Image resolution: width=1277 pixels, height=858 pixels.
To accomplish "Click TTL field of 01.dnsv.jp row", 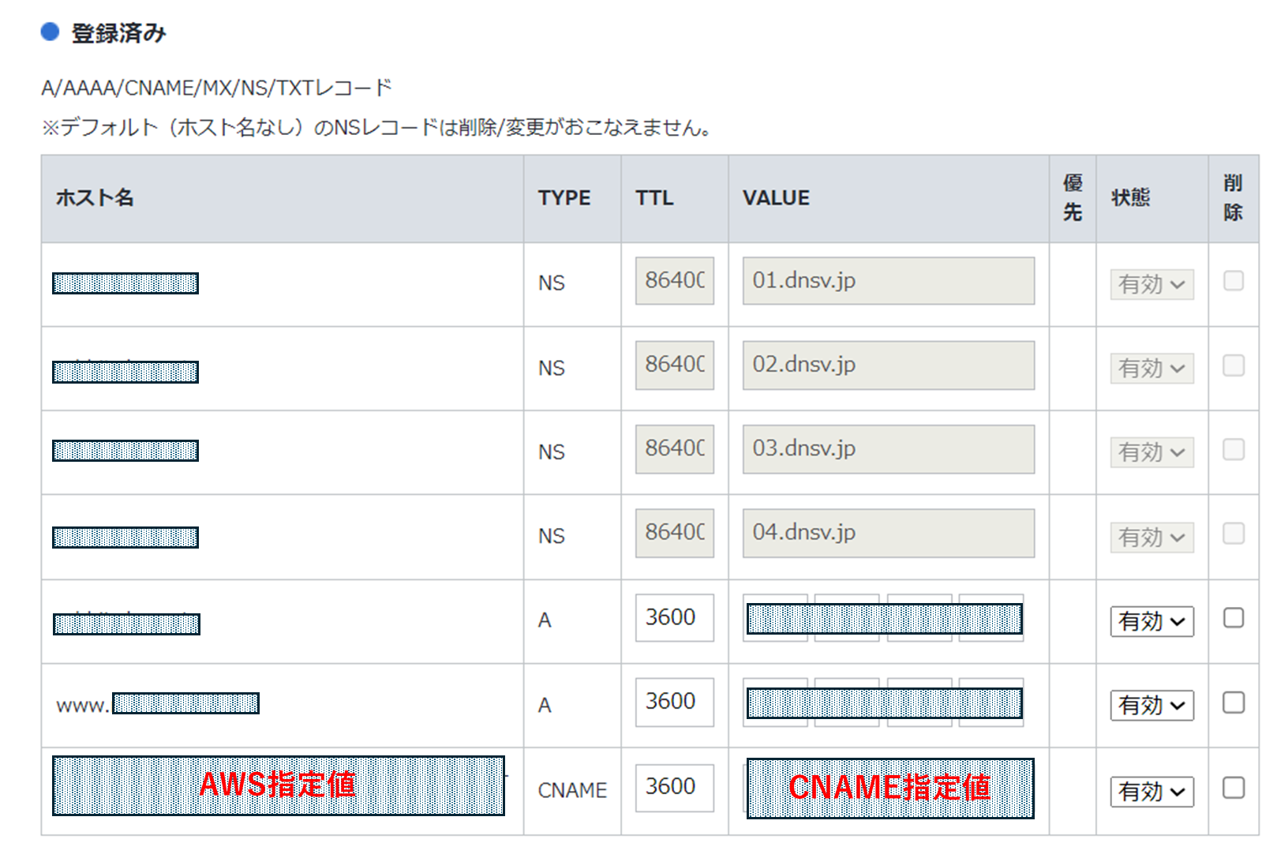I will tap(674, 280).
